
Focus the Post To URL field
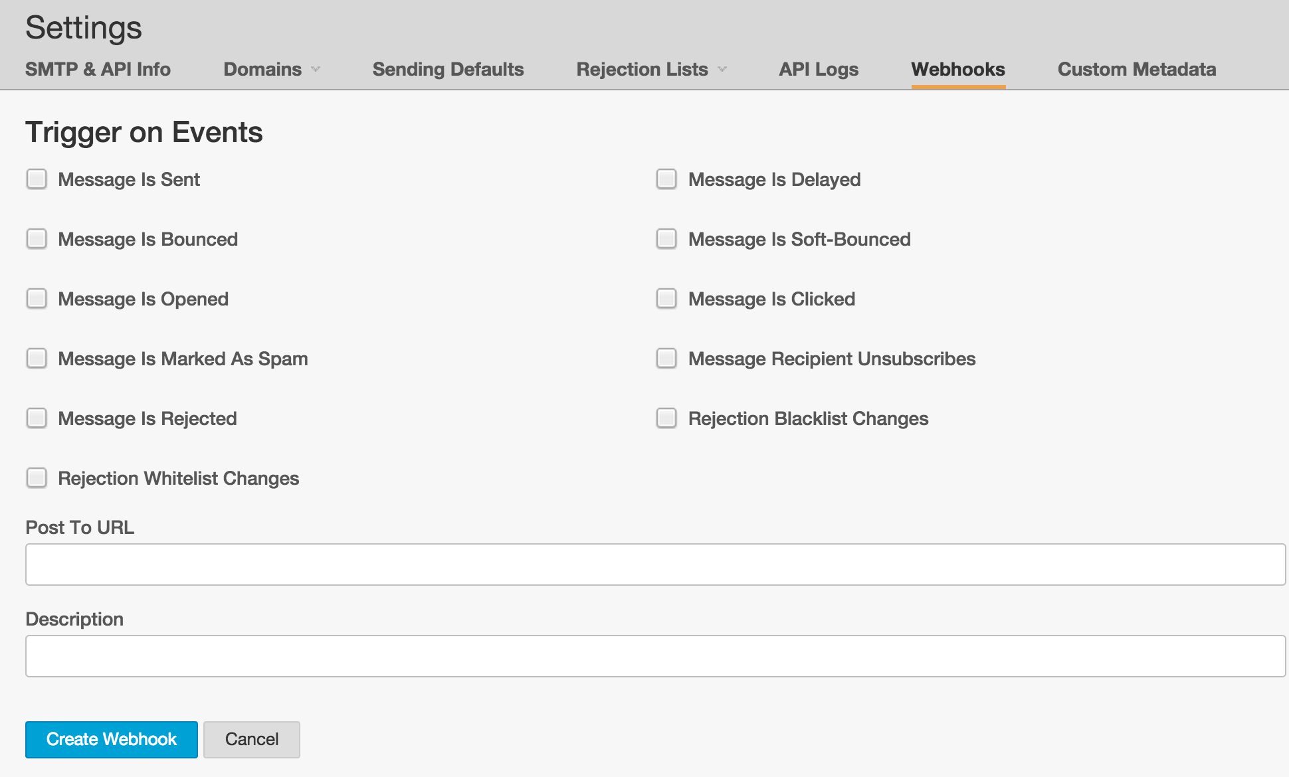pos(655,564)
